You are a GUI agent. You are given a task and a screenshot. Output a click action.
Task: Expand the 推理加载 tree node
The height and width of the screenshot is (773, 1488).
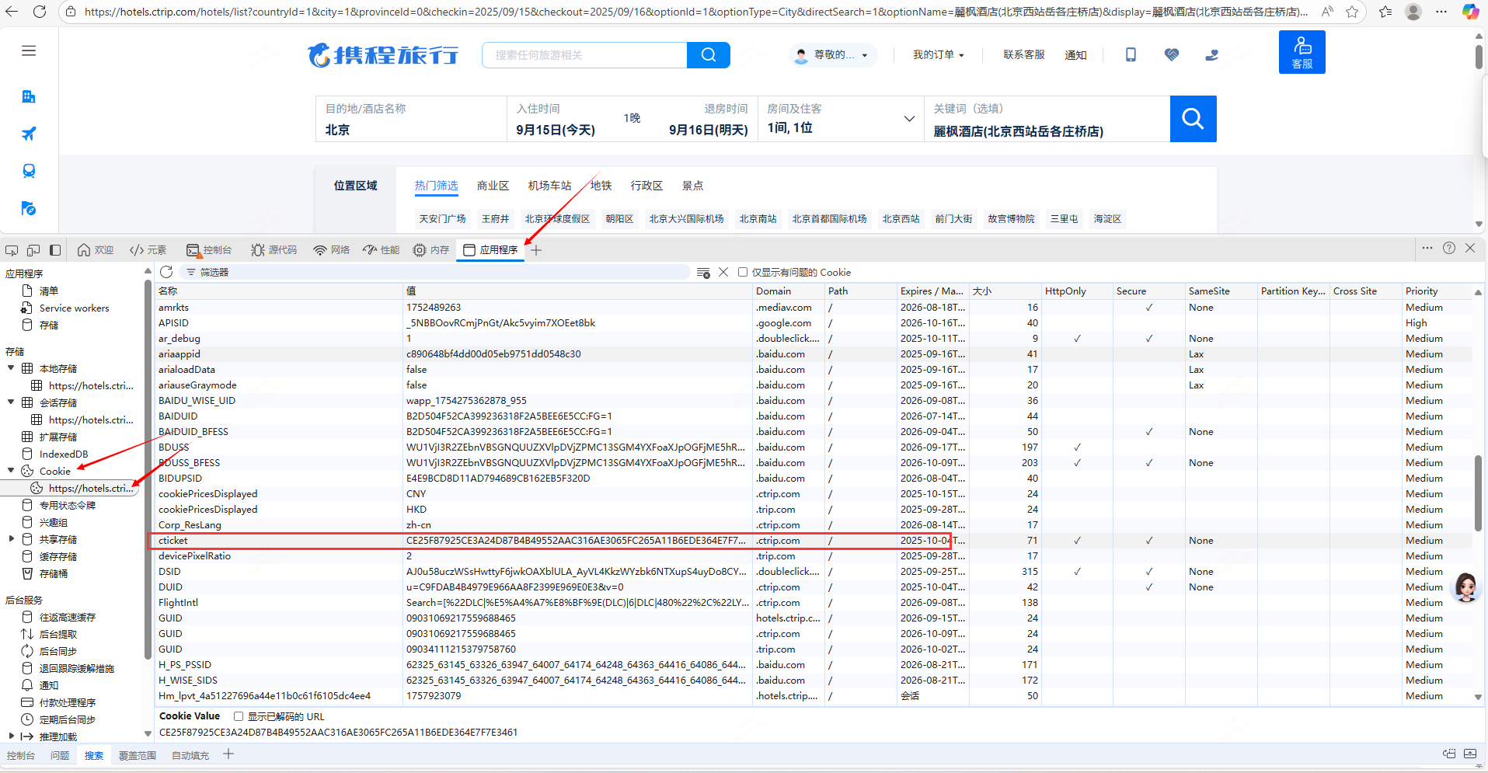pos(11,736)
